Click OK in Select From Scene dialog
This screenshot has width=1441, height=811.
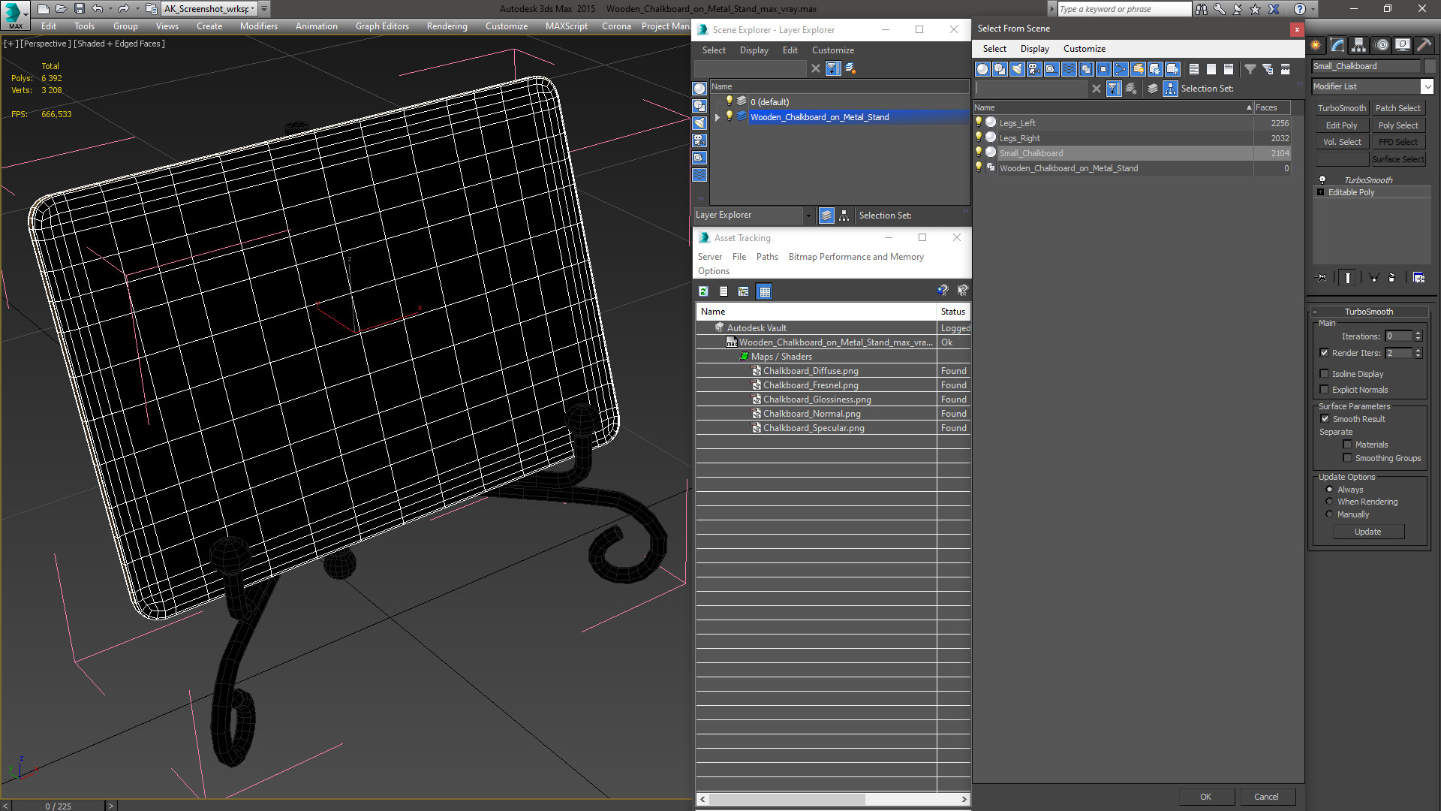coord(1205,797)
